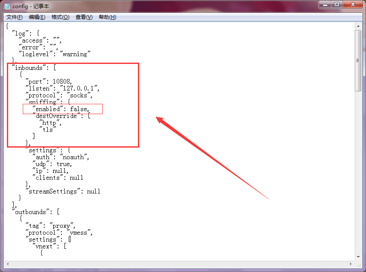Close the config Notepad window
The width and height of the screenshot is (366, 272).
point(353,4)
